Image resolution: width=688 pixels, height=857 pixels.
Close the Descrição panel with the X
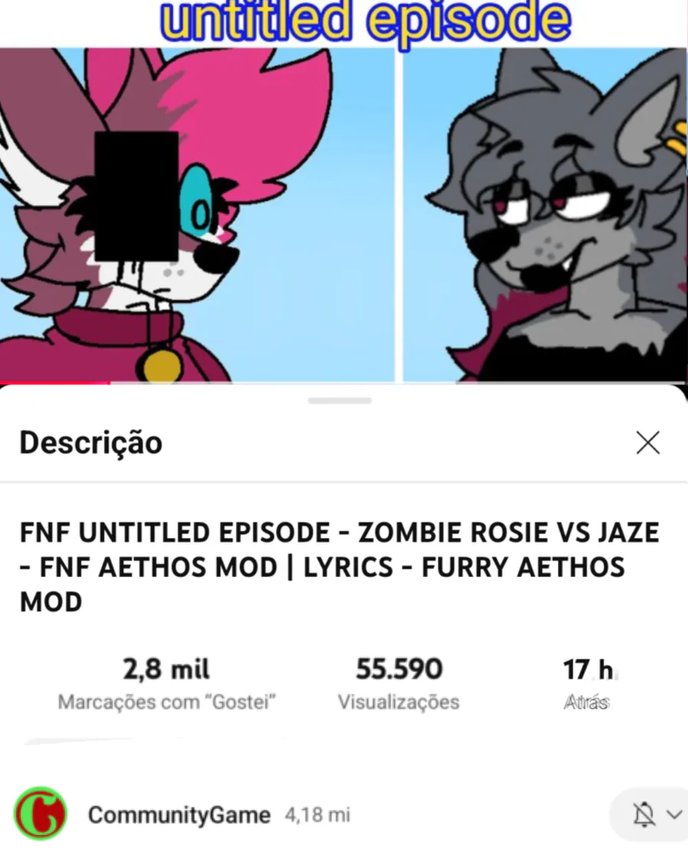(x=647, y=442)
